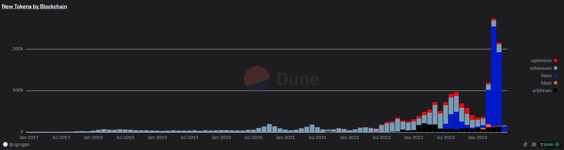Click the "0" y-axis label
Viewport: 564px width, 150px height.
22,132
